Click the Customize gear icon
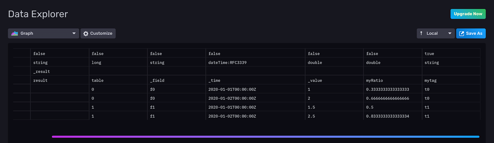494x143 pixels. click(x=86, y=34)
